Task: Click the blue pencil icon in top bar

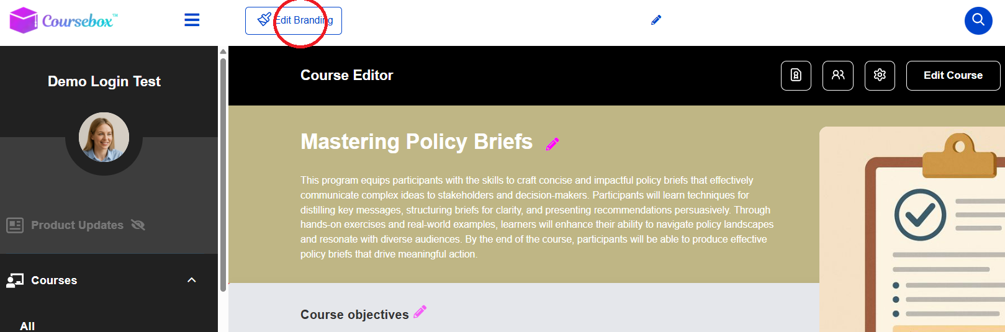Action: pos(656,20)
